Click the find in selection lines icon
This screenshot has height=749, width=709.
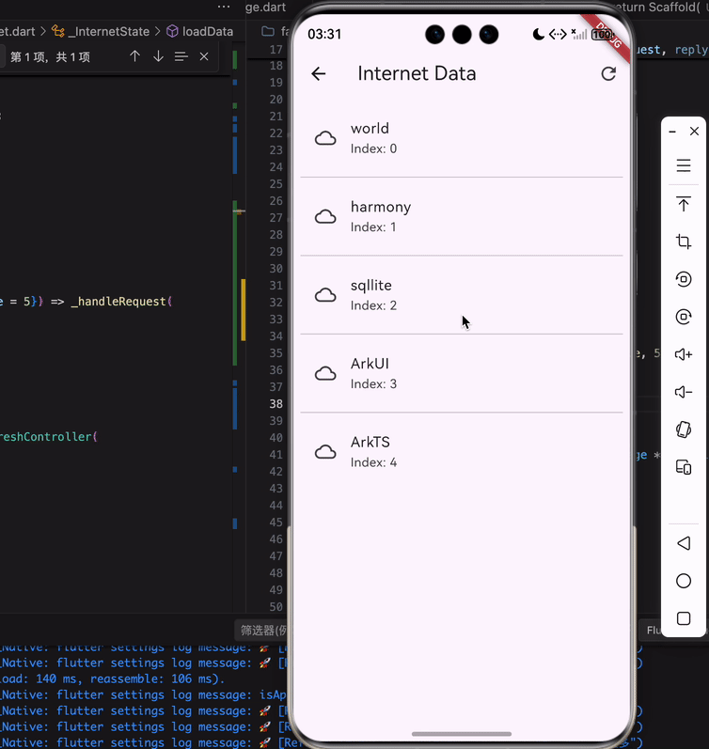coord(181,56)
